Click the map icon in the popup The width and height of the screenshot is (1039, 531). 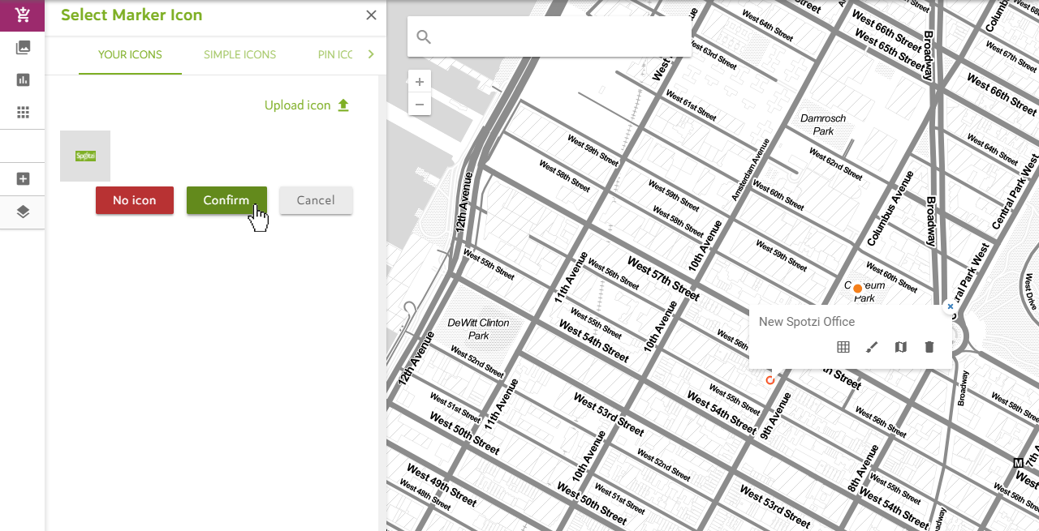[901, 347]
